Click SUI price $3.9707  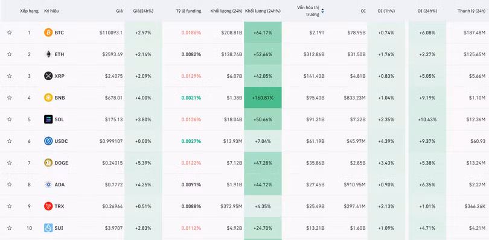point(113,228)
